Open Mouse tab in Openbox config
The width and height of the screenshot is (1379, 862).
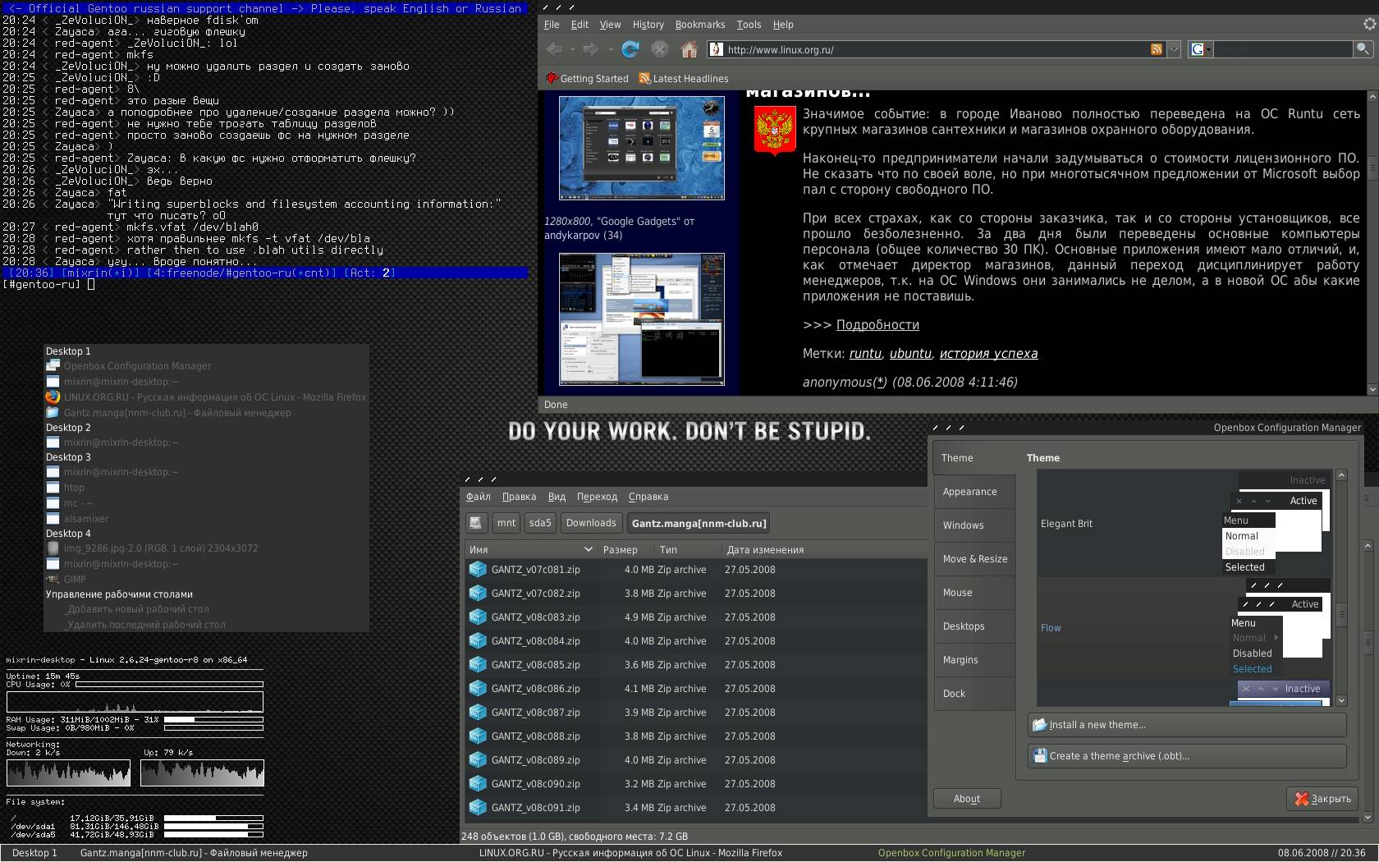[974, 593]
